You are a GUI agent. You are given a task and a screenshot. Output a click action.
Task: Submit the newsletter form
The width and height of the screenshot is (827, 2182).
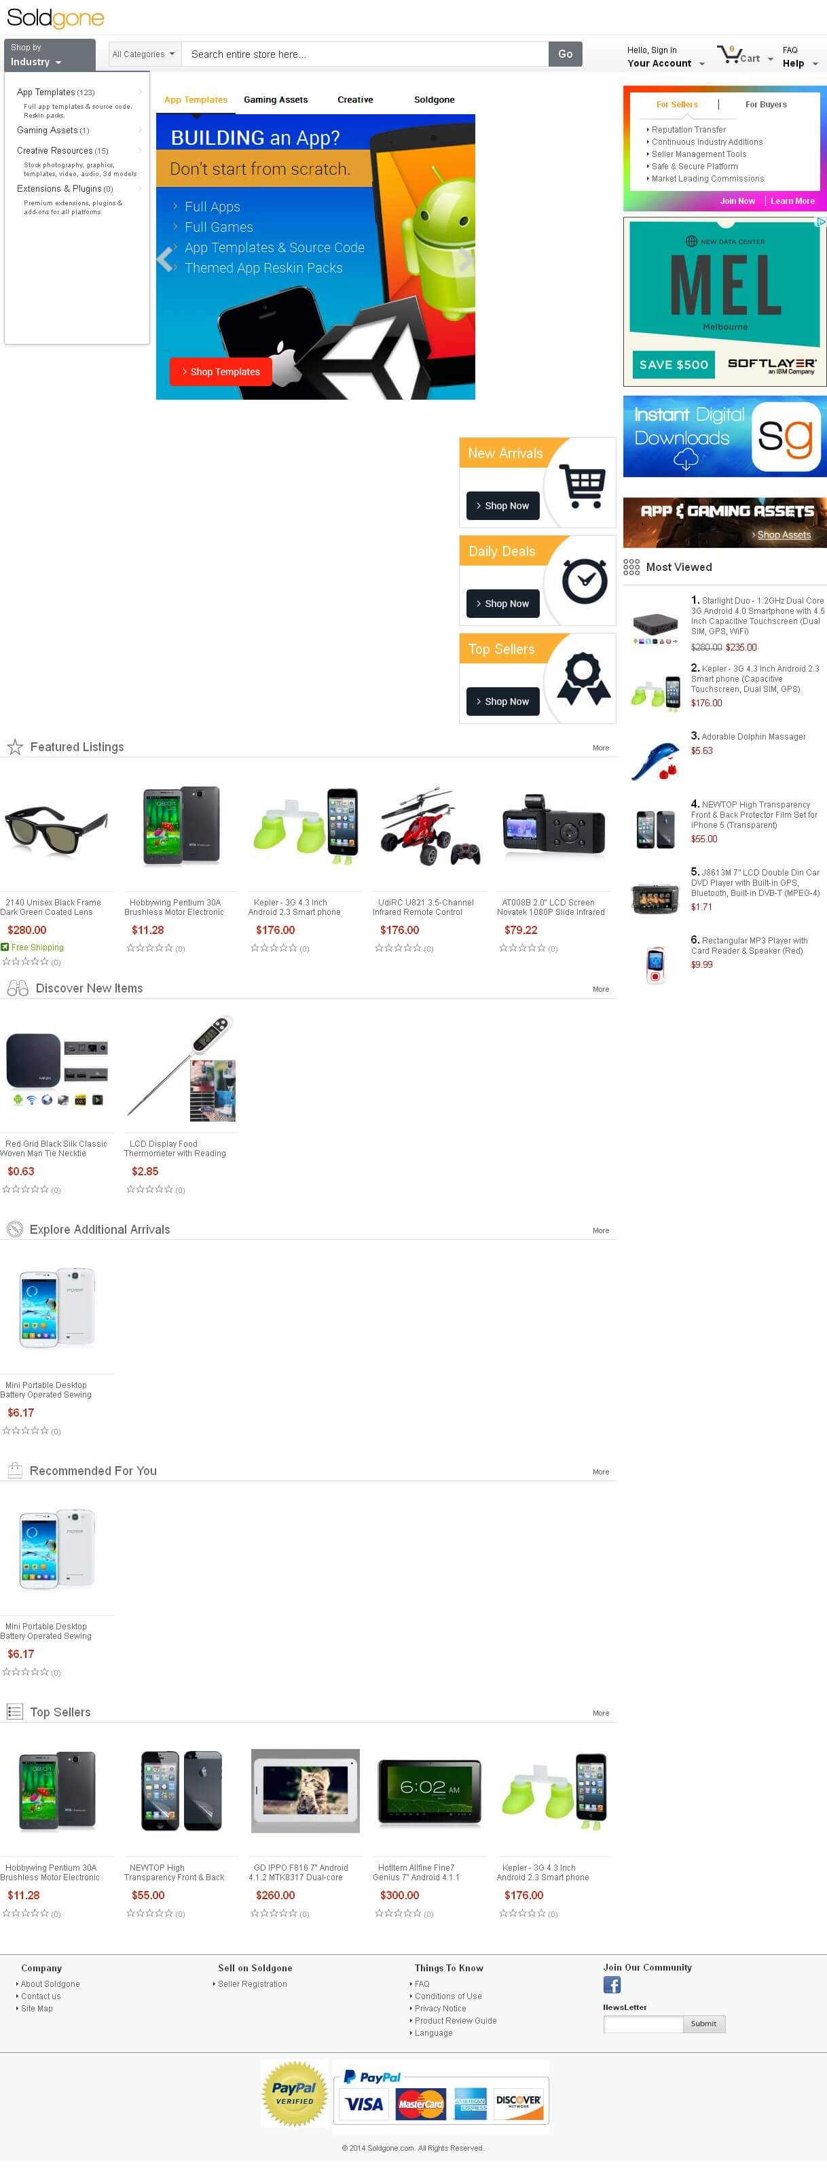[703, 2024]
